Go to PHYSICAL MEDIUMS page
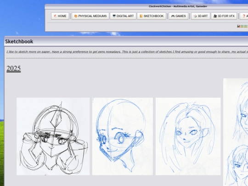Image resolution: width=248 pixels, height=186 pixels. click(90, 16)
